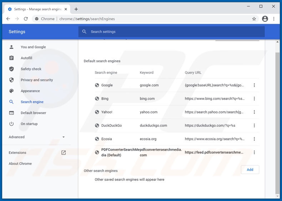
Task: Open the profile avatar icon
Action: click(265, 19)
